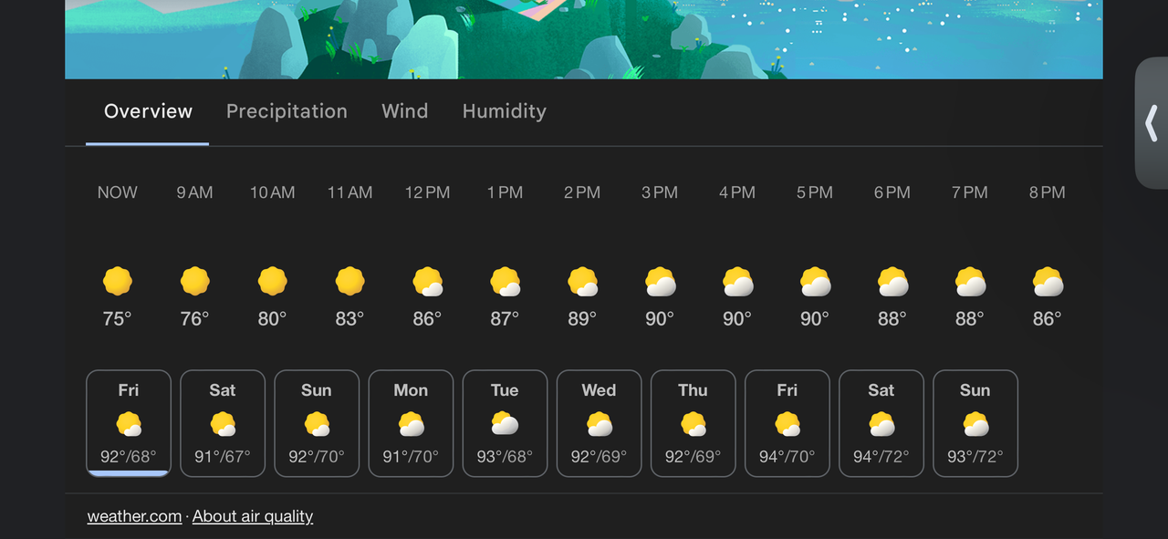Click the sunny icon for 10 AM
Screen dimensions: 1168x539
272,281
